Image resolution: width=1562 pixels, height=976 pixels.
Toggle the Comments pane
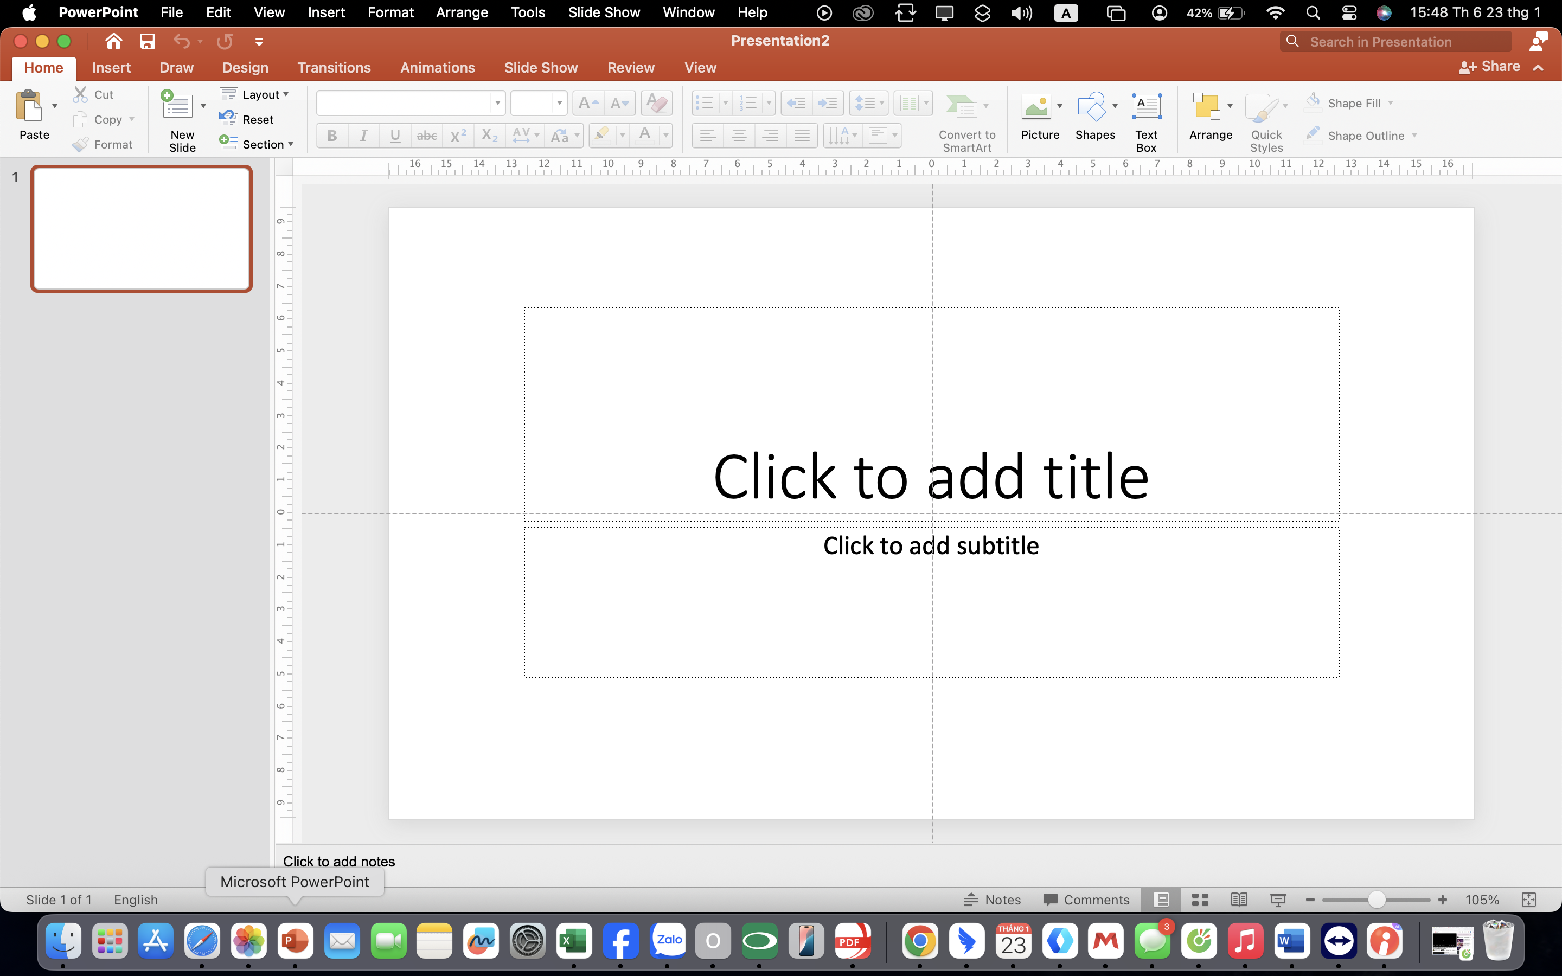1086,900
